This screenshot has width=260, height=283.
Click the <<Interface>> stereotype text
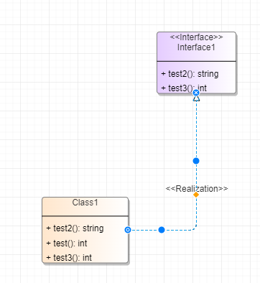click(196, 37)
